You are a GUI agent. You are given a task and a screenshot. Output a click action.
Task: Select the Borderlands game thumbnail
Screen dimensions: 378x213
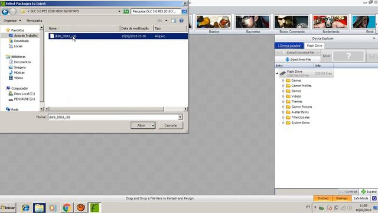click(331, 22)
